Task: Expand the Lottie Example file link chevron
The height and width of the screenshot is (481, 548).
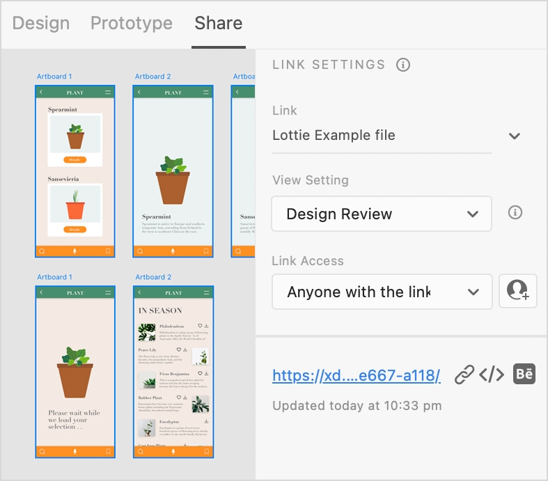Action: 514,136
